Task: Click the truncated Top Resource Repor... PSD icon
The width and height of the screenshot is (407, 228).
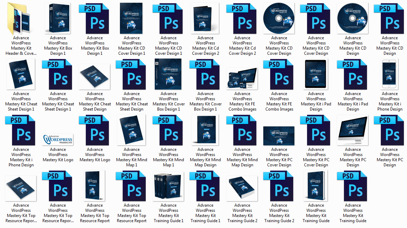Action: click(57, 186)
